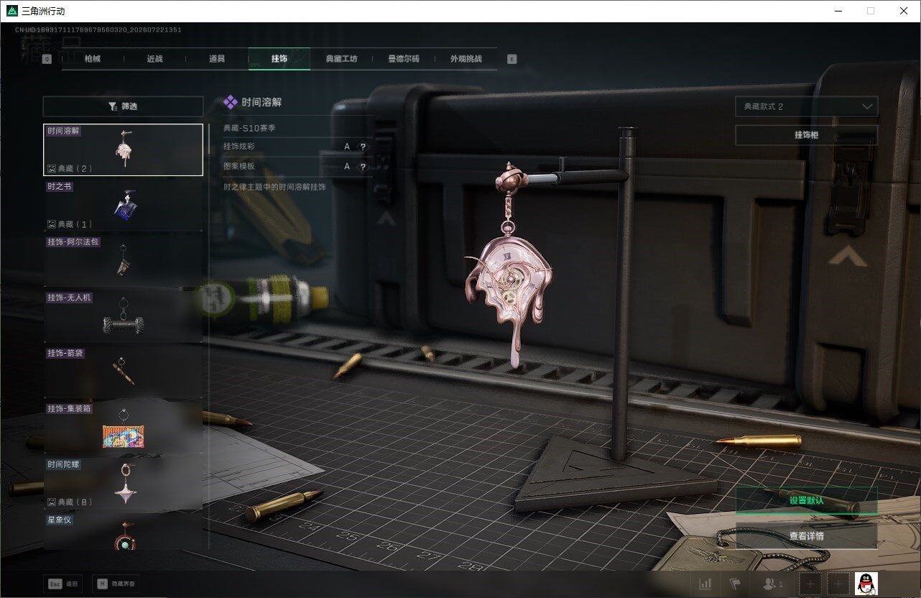The height and width of the screenshot is (598, 921).
Task: Click the QQ penguin avatar
Action: [x=867, y=584]
